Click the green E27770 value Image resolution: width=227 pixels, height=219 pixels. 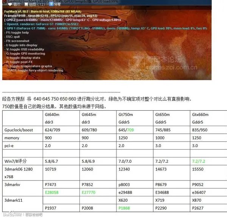click(89, 193)
